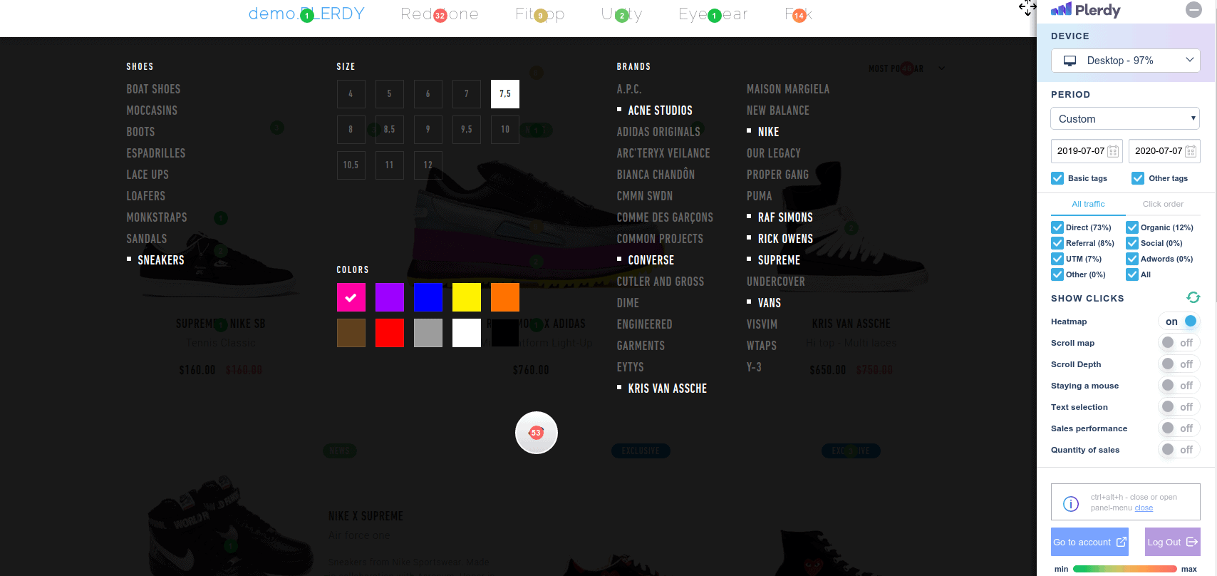Open Eyewear top menu item
Viewport: 1217px width, 576px height.
[713, 14]
